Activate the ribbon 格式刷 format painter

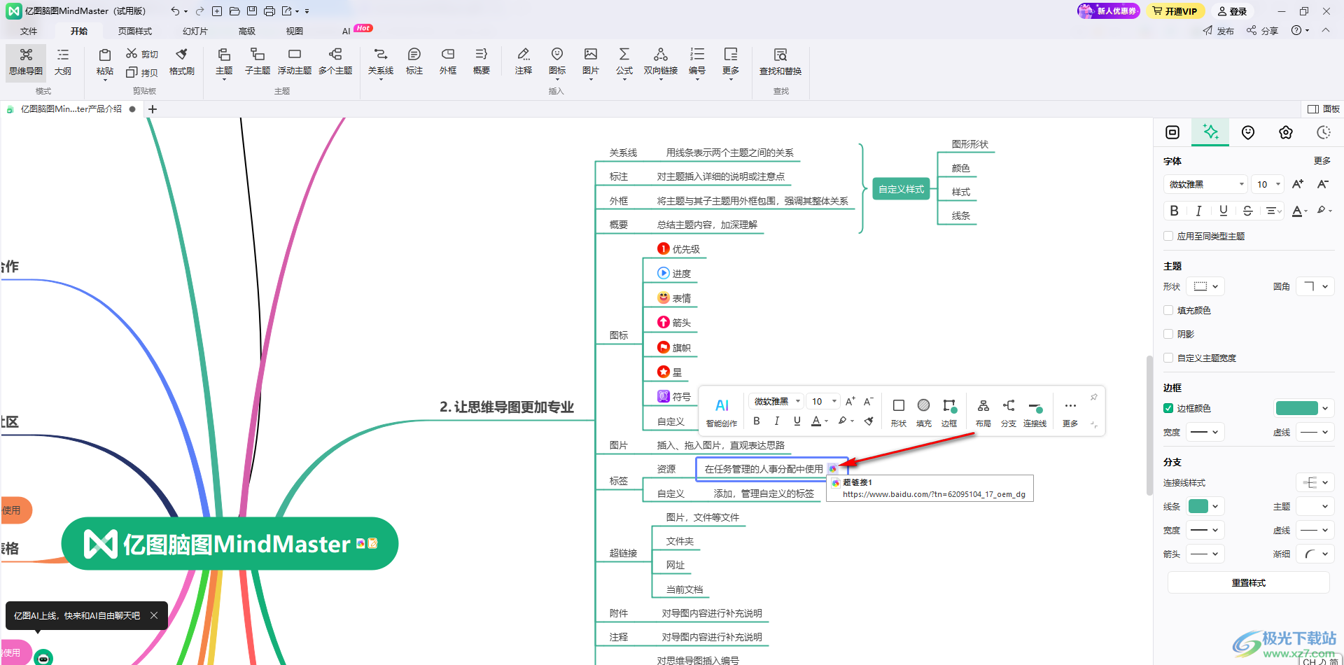click(182, 62)
